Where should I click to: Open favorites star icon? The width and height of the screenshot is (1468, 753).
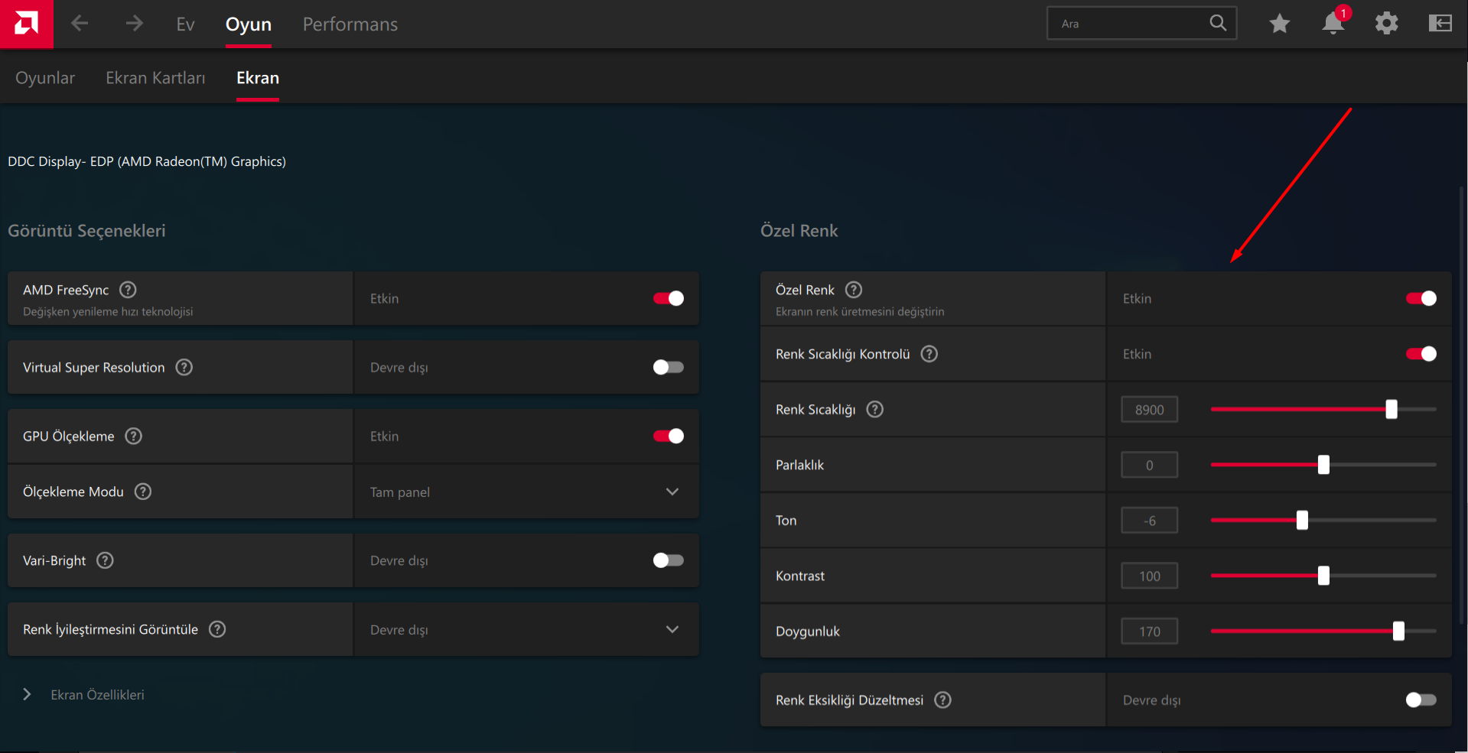pyautogui.click(x=1279, y=24)
